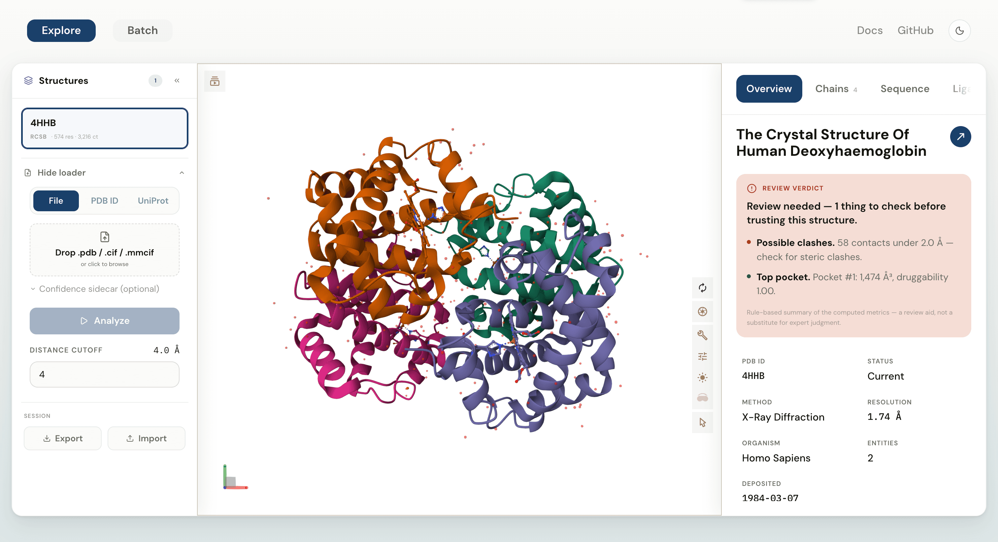Activate the selection mode cursor icon
The image size is (998, 542).
click(x=702, y=422)
